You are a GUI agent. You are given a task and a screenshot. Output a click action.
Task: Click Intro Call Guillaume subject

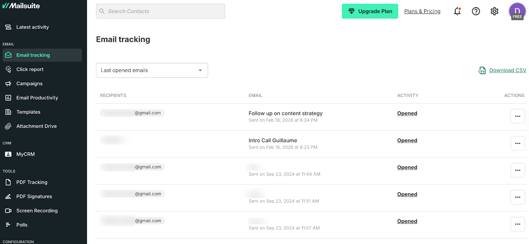pyautogui.click(x=273, y=141)
